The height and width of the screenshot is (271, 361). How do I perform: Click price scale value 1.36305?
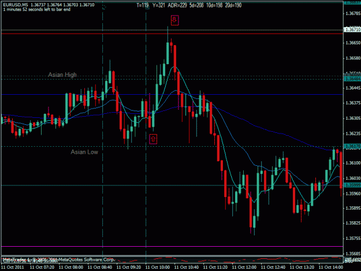coord(353,118)
